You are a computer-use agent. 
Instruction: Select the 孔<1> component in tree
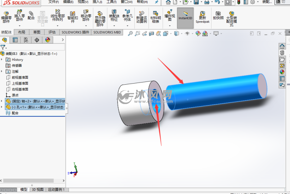point(35,107)
